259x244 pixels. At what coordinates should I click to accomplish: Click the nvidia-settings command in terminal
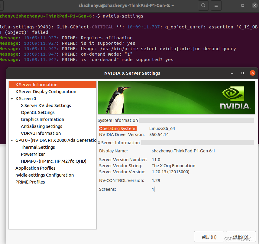tap(123, 16)
